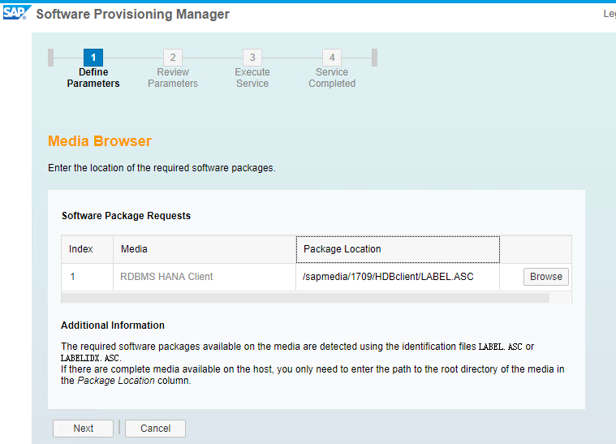The image size is (616, 444).
Task: Open the truncated link at top right
Action: coord(609,14)
